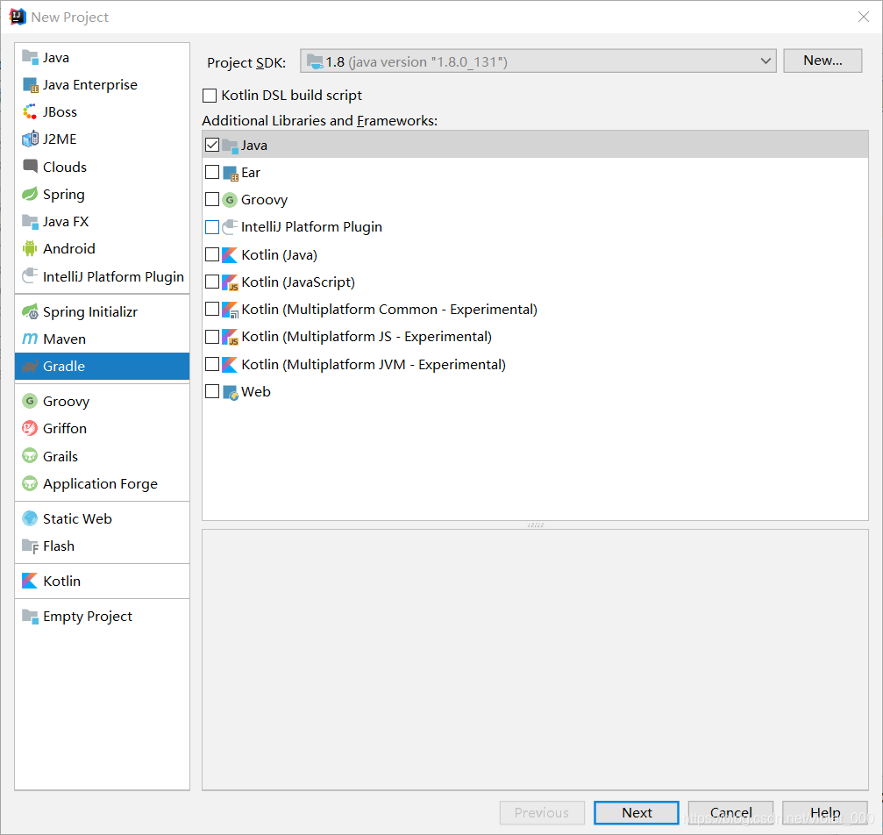
Task: Click the Gradle elephant icon
Action: point(30,367)
